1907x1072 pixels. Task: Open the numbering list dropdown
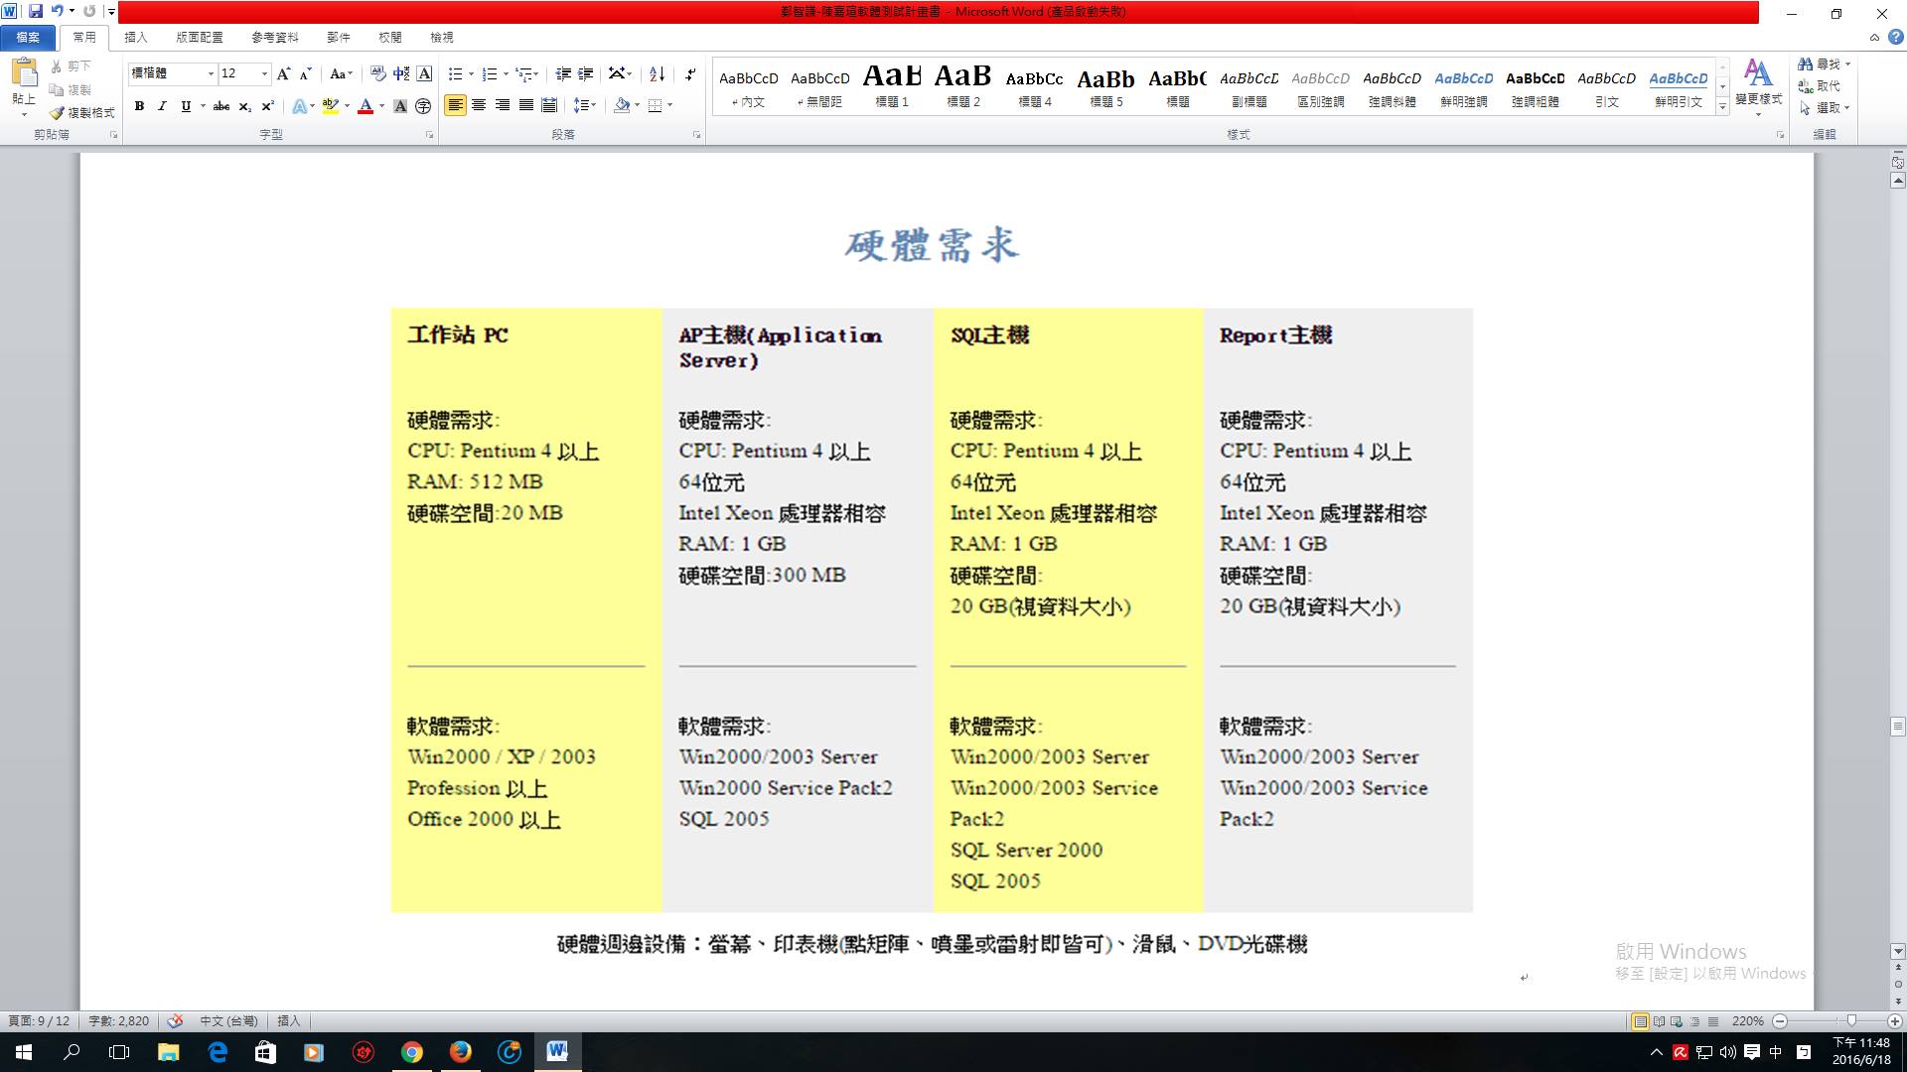tap(506, 73)
